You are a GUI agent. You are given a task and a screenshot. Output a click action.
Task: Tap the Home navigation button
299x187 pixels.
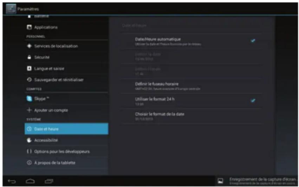tap(30, 181)
